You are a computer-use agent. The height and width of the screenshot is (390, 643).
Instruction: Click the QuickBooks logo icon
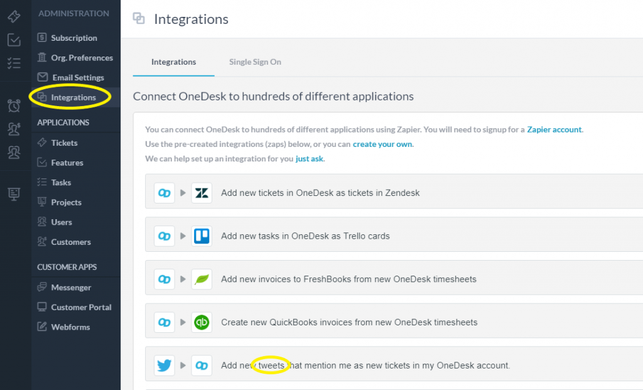(x=202, y=322)
